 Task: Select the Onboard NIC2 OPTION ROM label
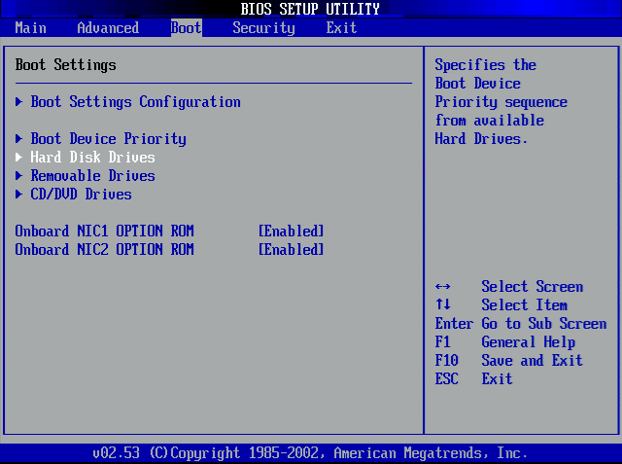coord(104,250)
